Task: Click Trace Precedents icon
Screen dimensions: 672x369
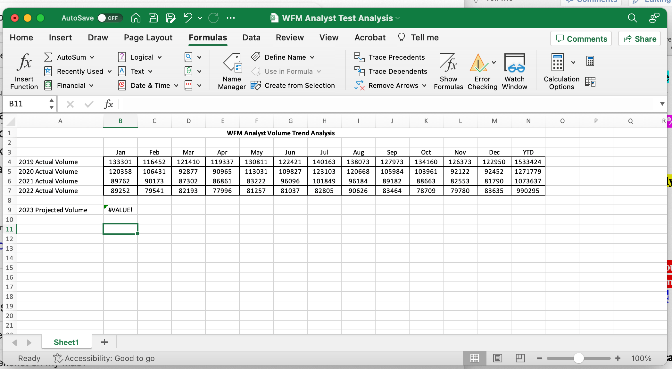Action: coord(359,57)
